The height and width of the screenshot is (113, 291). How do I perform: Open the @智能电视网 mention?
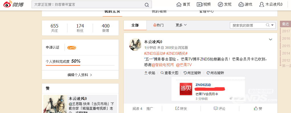tap(163, 65)
